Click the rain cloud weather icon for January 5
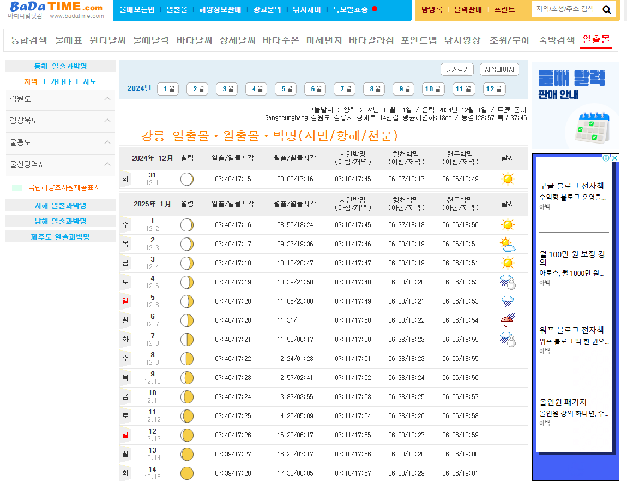Viewport: 627px width, 481px height. pyautogui.click(x=508, y=301)
